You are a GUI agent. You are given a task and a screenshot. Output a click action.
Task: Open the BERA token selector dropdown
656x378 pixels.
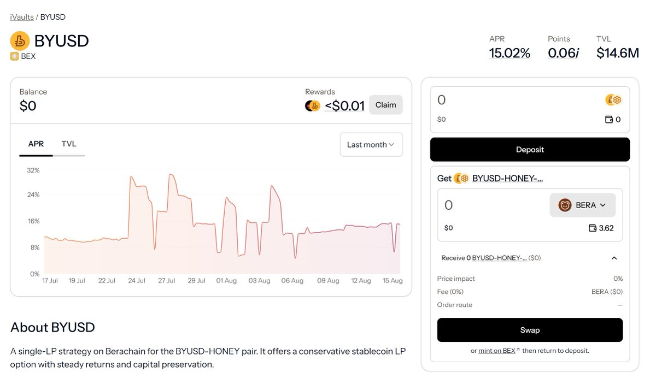582,205
